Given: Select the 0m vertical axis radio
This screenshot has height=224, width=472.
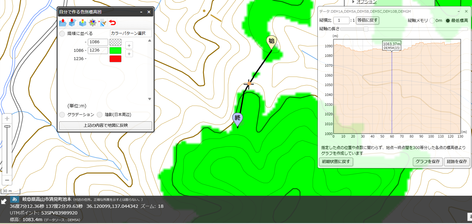Looking at the screenshot, I should click(432, 21).
